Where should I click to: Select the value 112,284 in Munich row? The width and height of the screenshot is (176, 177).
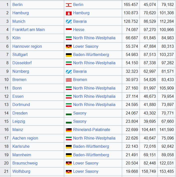[x=167, y=21]
